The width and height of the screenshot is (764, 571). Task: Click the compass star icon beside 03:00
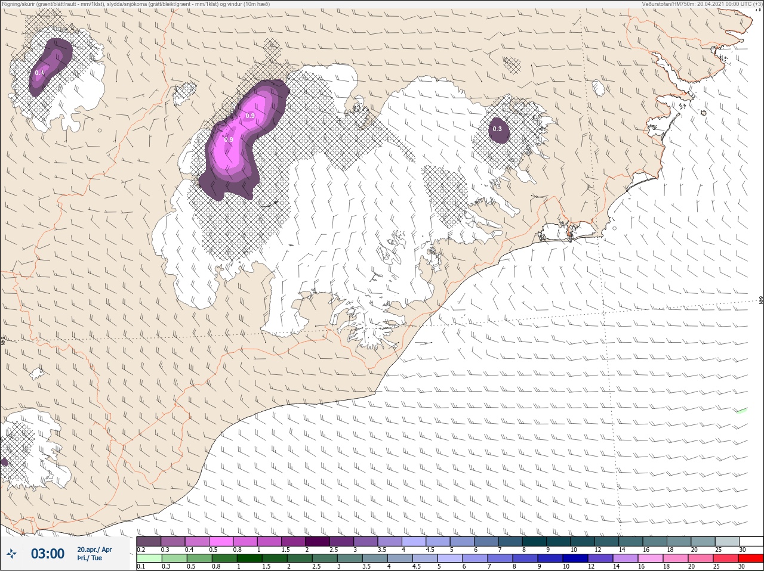(x=12, y=554)
